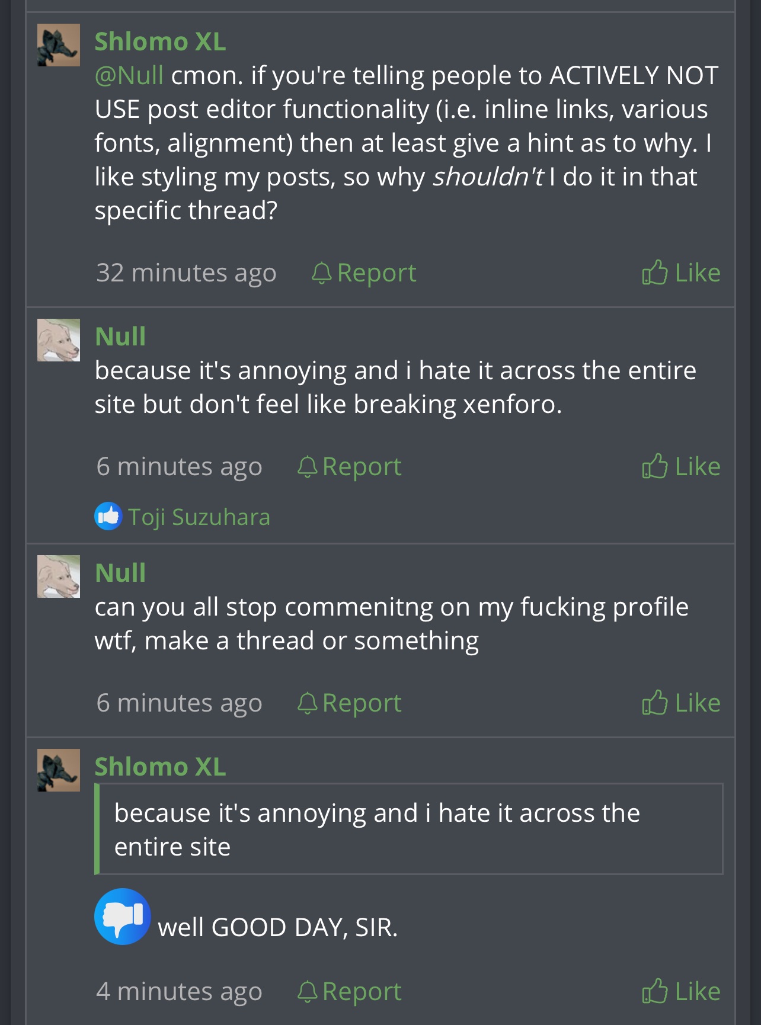Click the bell icon under the 32 minutes ago comment
The width and height of the screenshot is (761, 1025).
pos(321,273)
